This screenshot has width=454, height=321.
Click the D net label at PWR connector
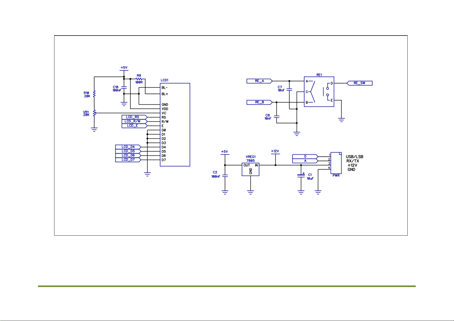point(305,156)
